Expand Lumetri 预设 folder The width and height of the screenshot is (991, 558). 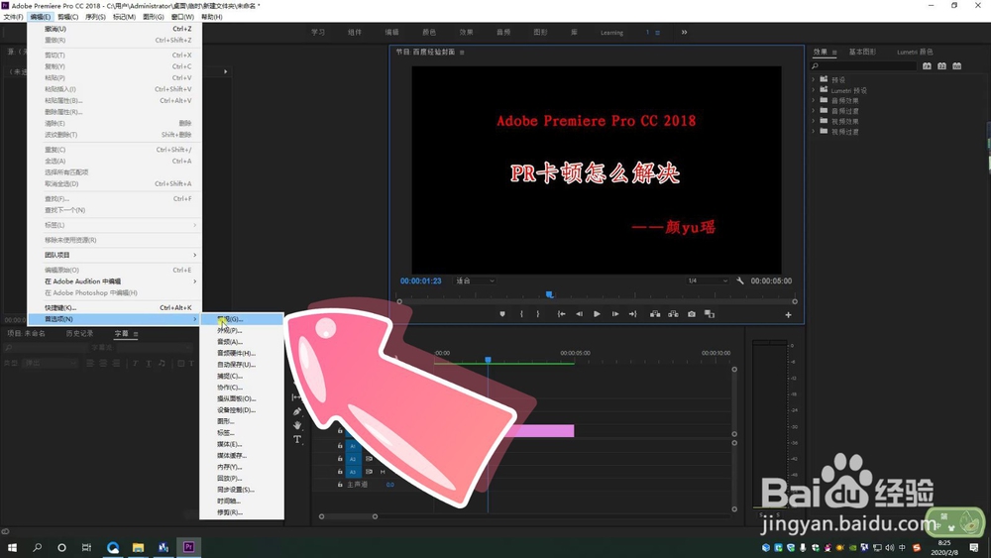(814, 90)
